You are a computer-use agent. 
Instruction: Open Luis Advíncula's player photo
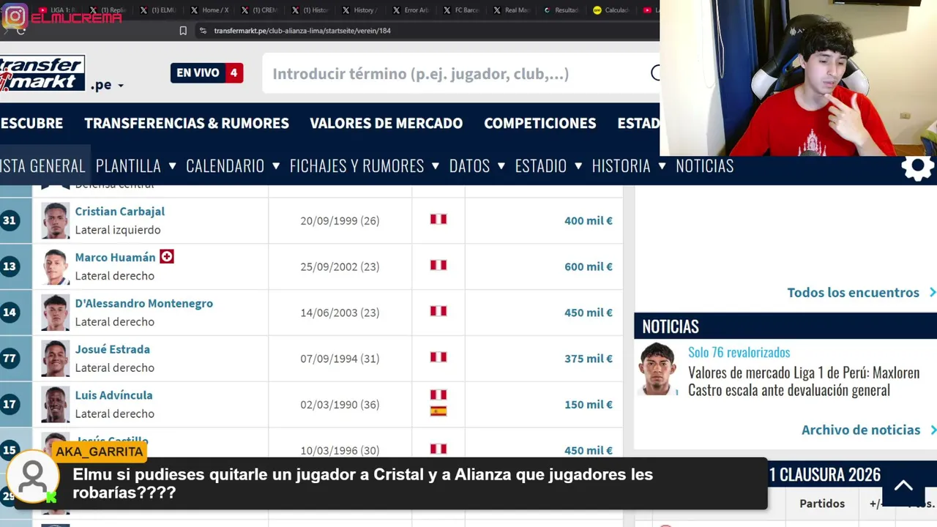point(56,404)
